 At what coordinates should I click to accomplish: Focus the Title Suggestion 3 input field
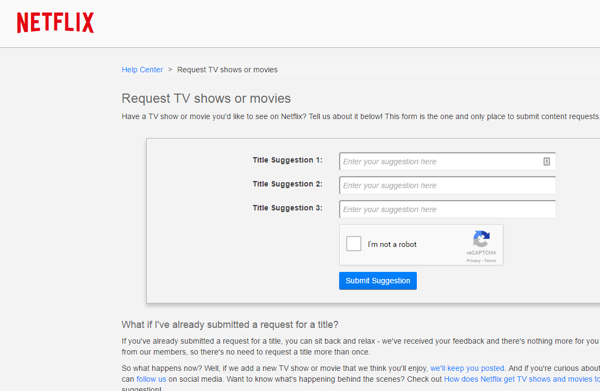[x=447, y=209]
